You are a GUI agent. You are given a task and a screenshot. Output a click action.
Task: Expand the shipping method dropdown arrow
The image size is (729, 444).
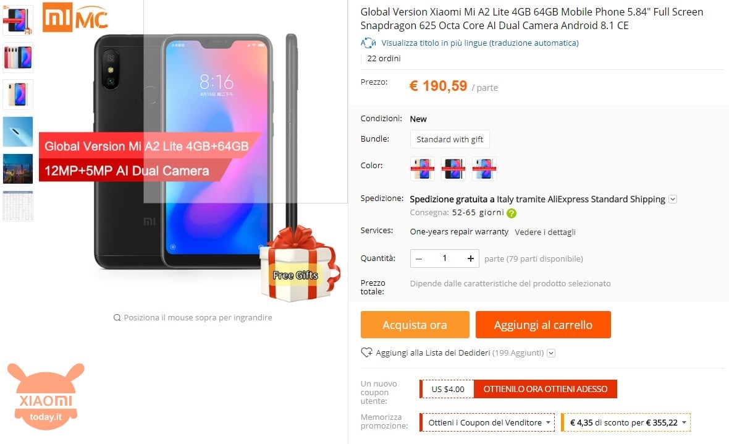[x=672, y=199]
